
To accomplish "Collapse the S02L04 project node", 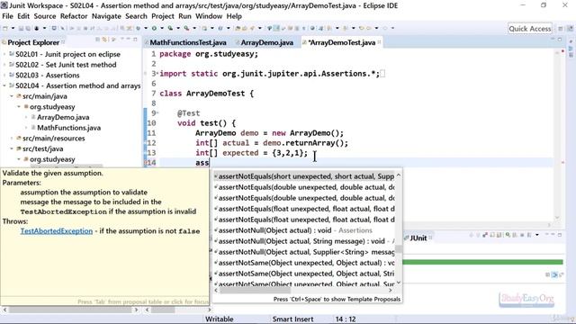I will [4, 85].
